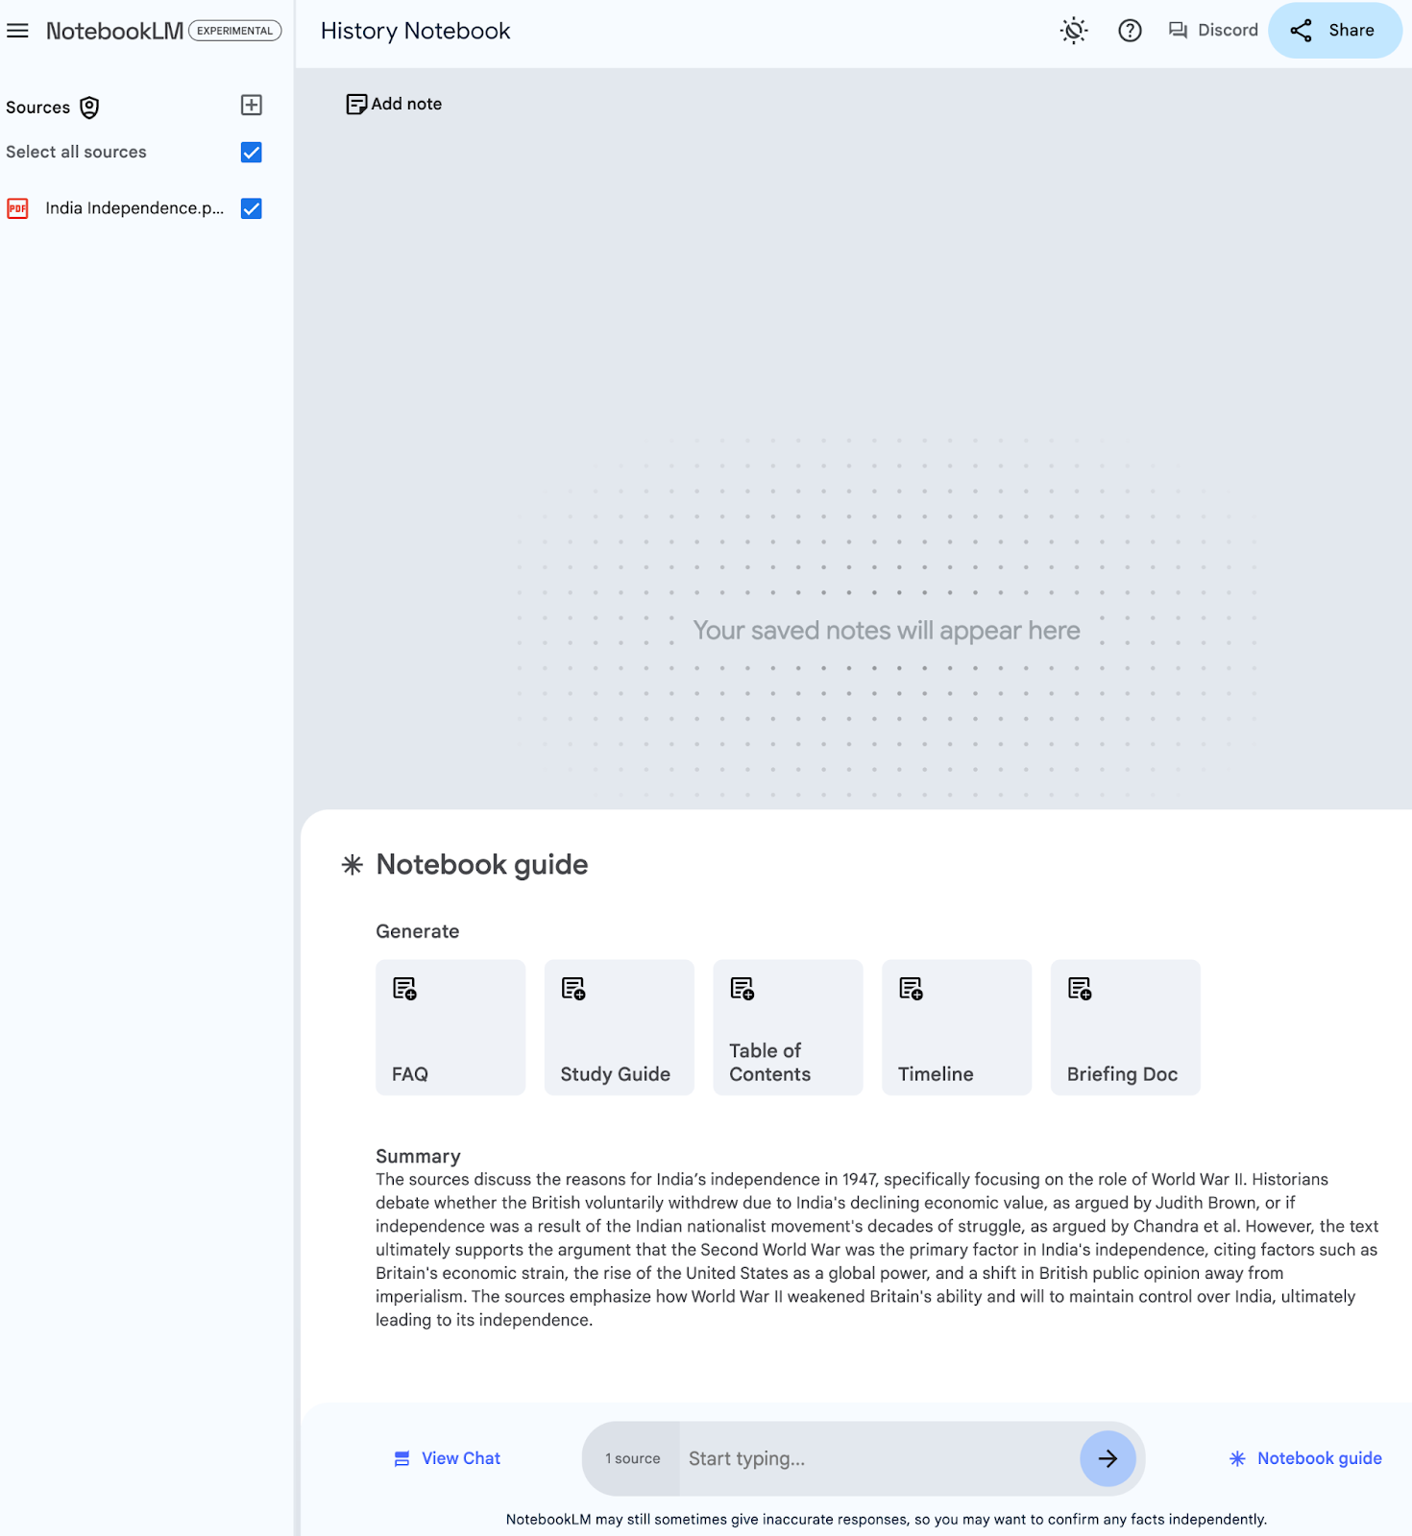Uncheck Select all sources checkbox

pos(252,152)
